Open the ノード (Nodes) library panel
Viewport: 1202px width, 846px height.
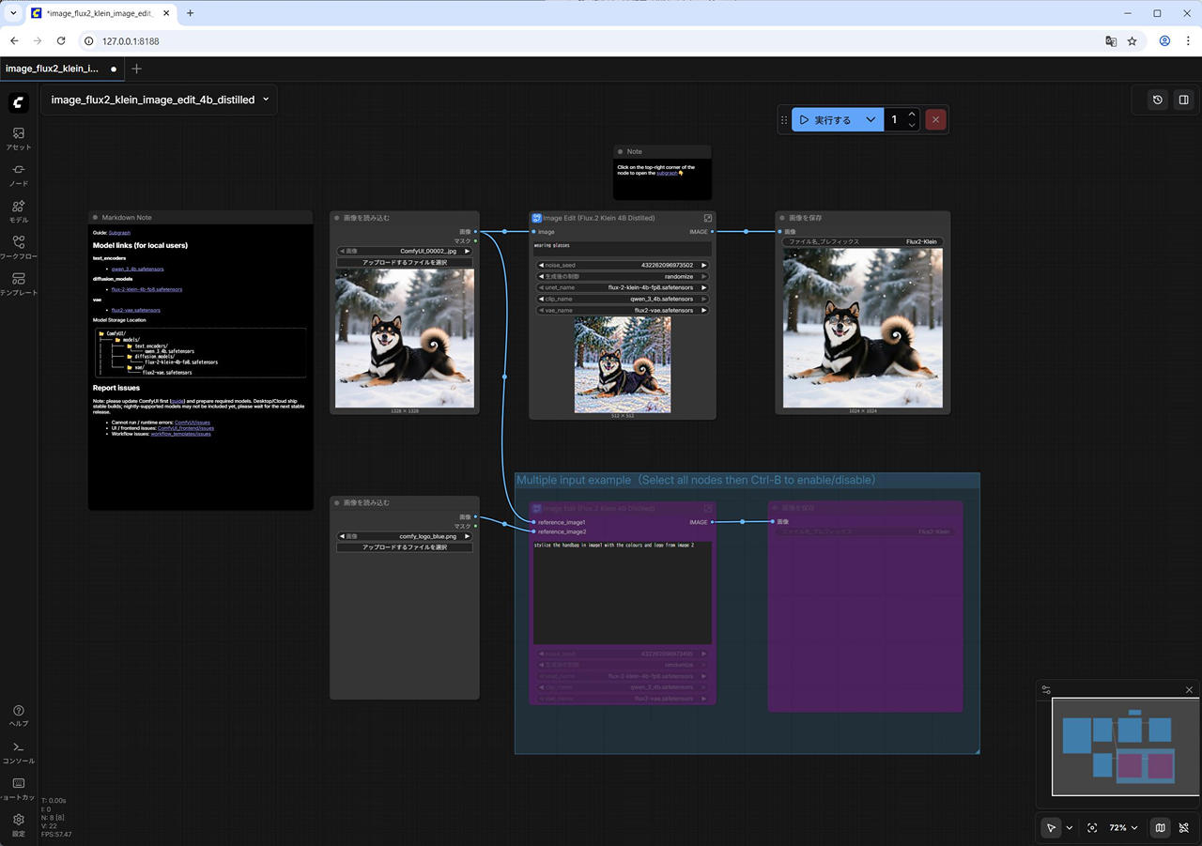click(19, 175)
